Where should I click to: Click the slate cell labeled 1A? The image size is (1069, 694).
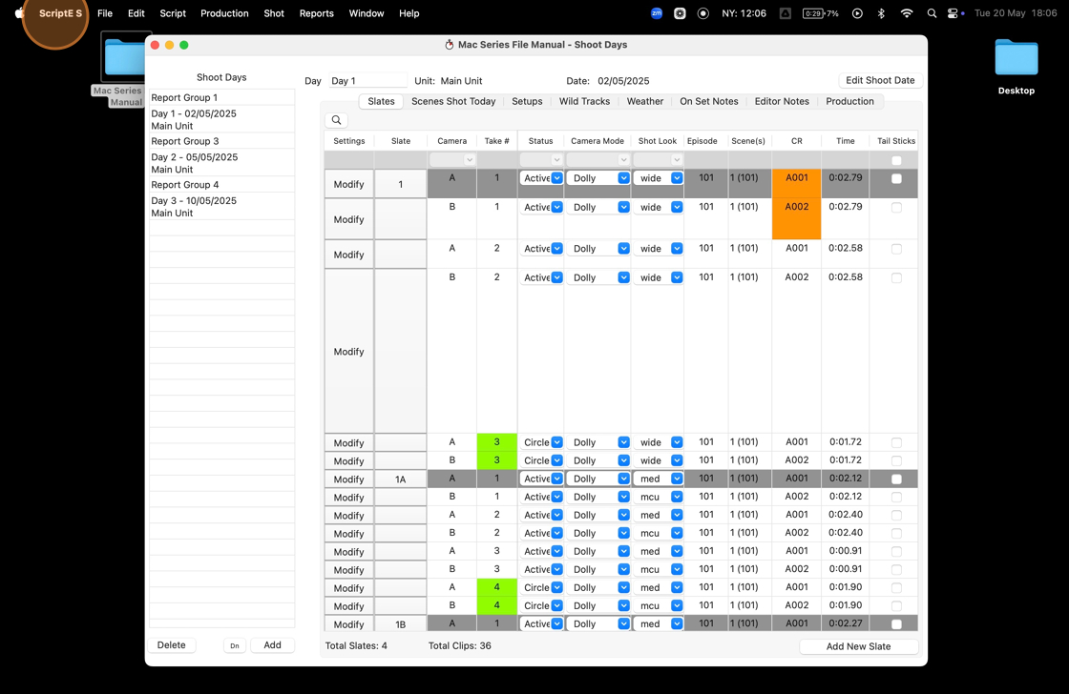click(x=401, y=480)
